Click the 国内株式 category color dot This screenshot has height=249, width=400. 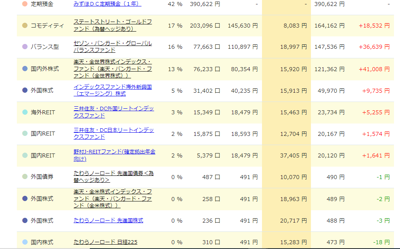25,242
